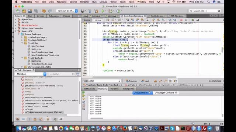This screenshot has width=236, height=132.
Task: Open the Navigate menu
Action: [62, 2]
